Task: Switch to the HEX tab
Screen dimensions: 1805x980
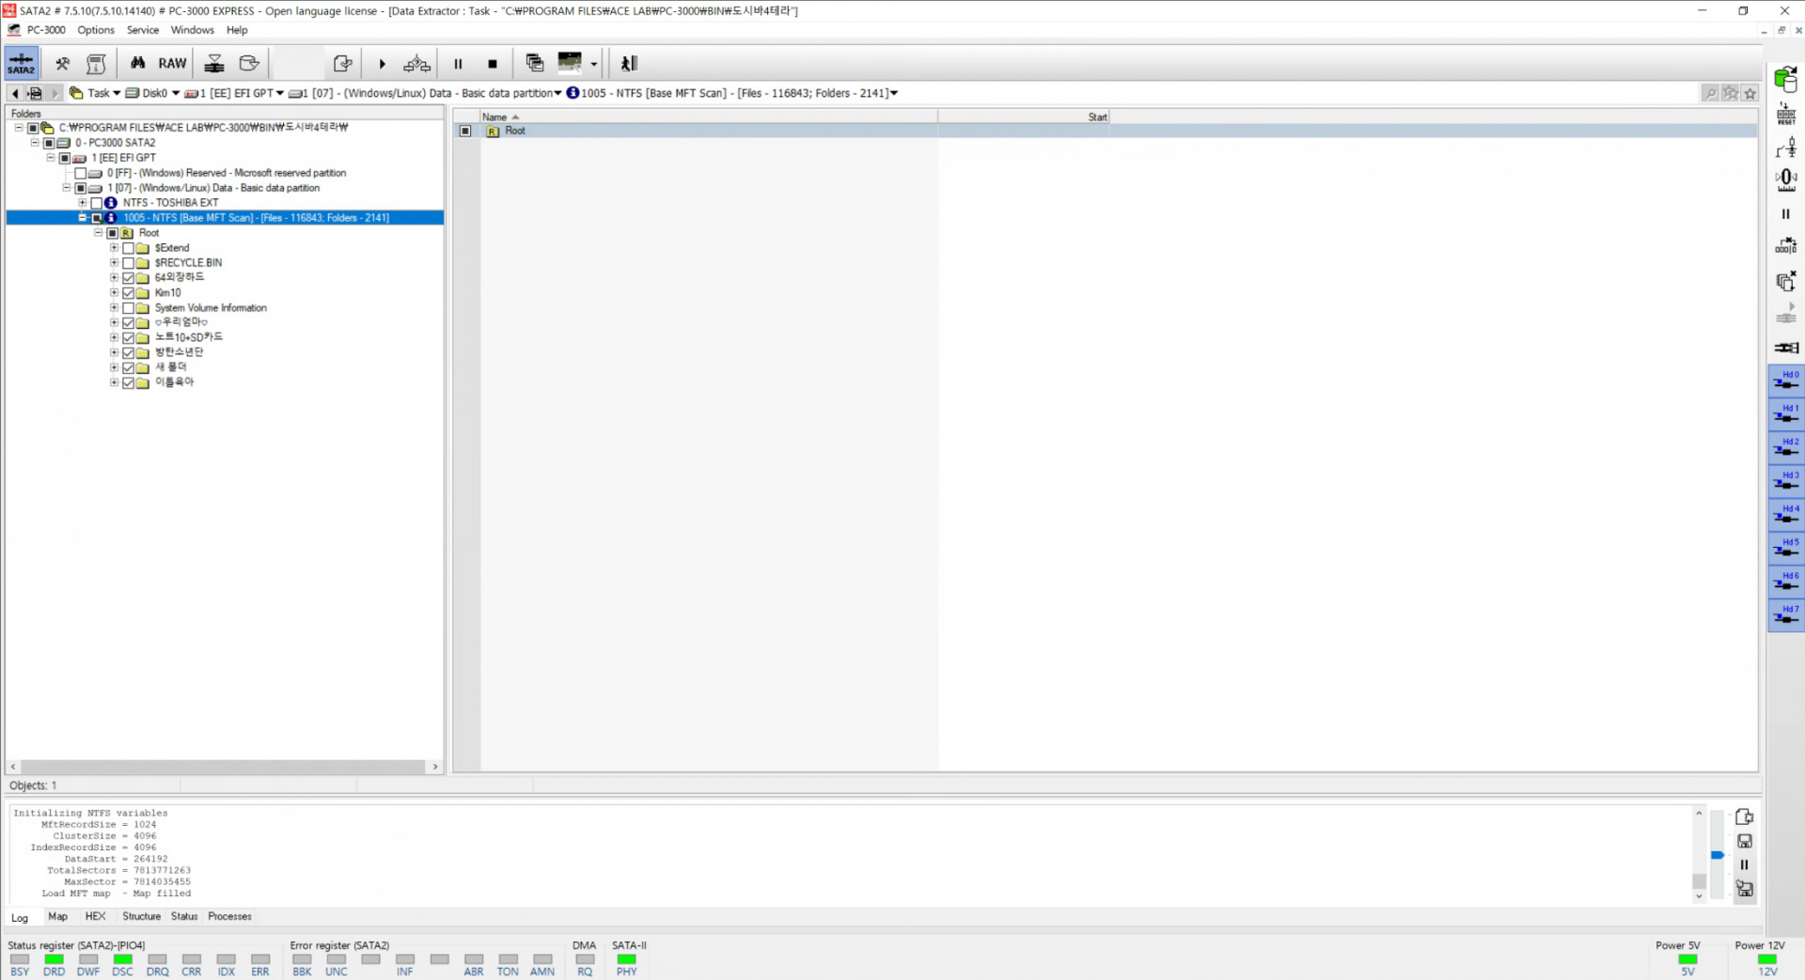Action: click(x=96, y=917)
